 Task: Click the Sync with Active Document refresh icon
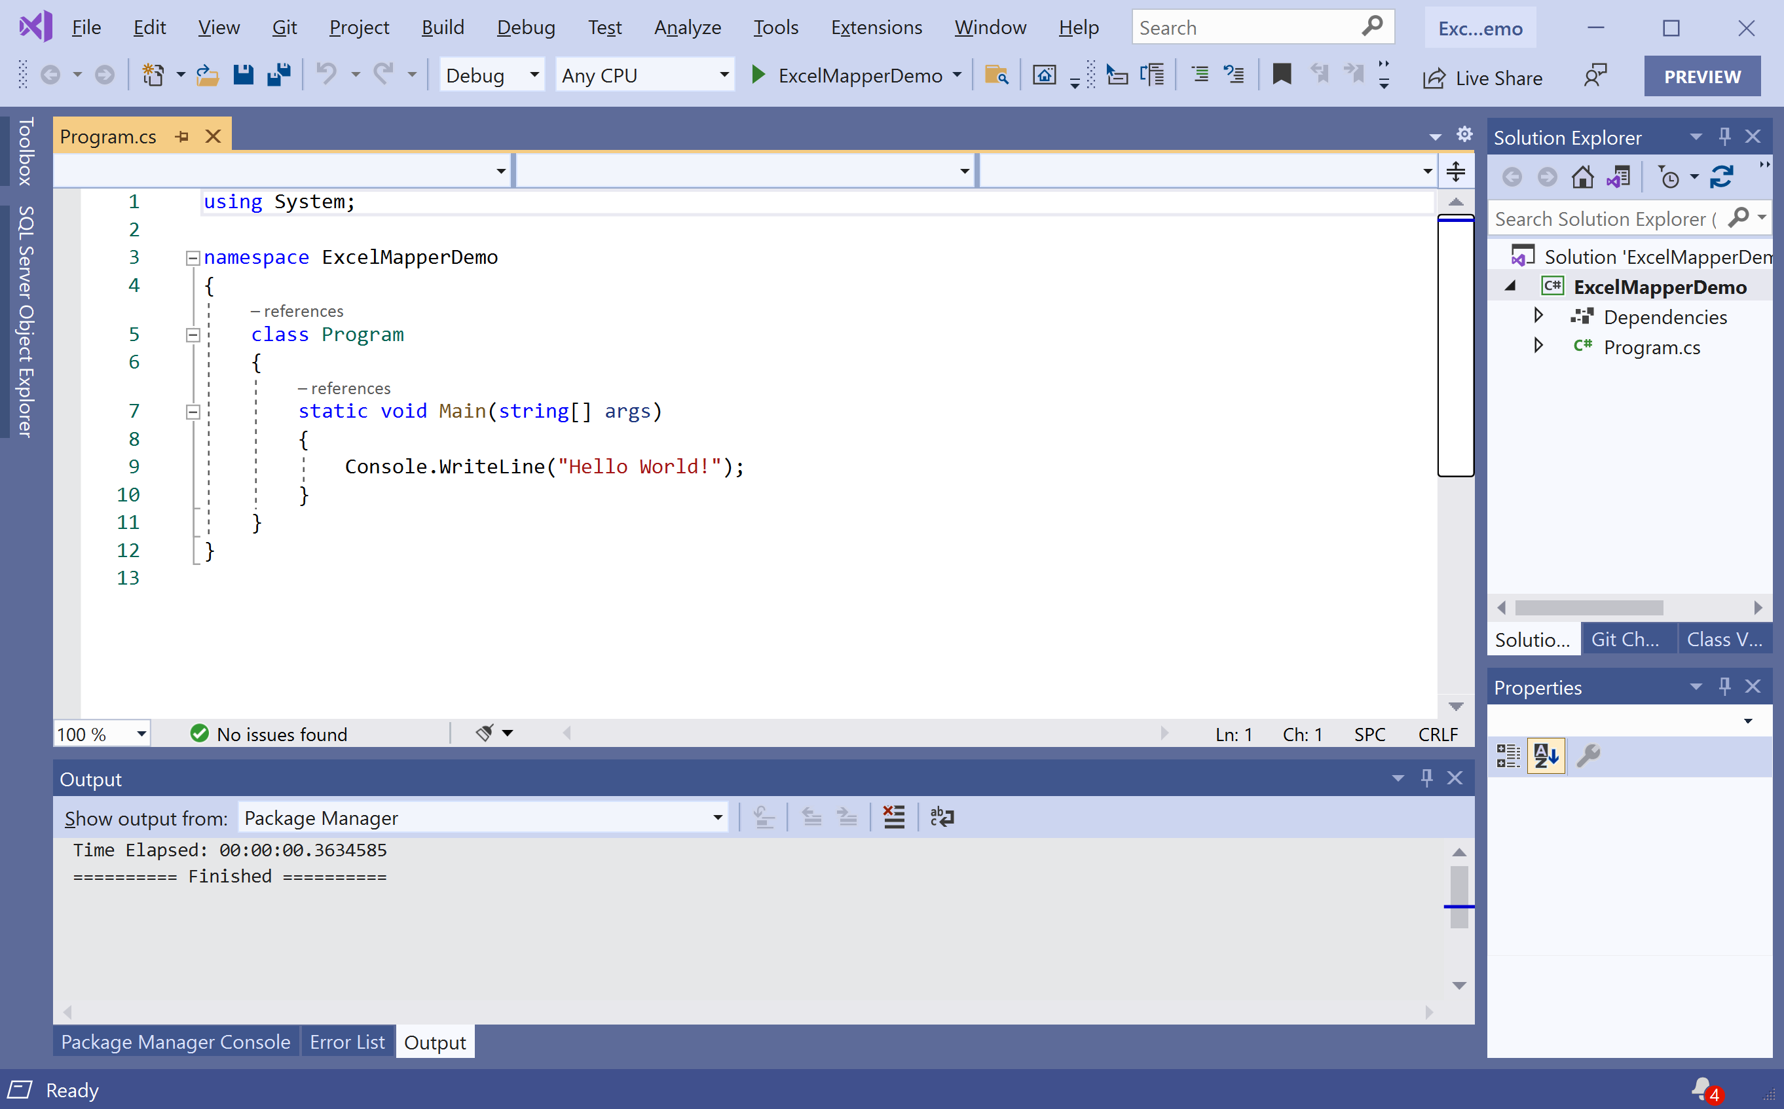click(x=1721, y=177)
